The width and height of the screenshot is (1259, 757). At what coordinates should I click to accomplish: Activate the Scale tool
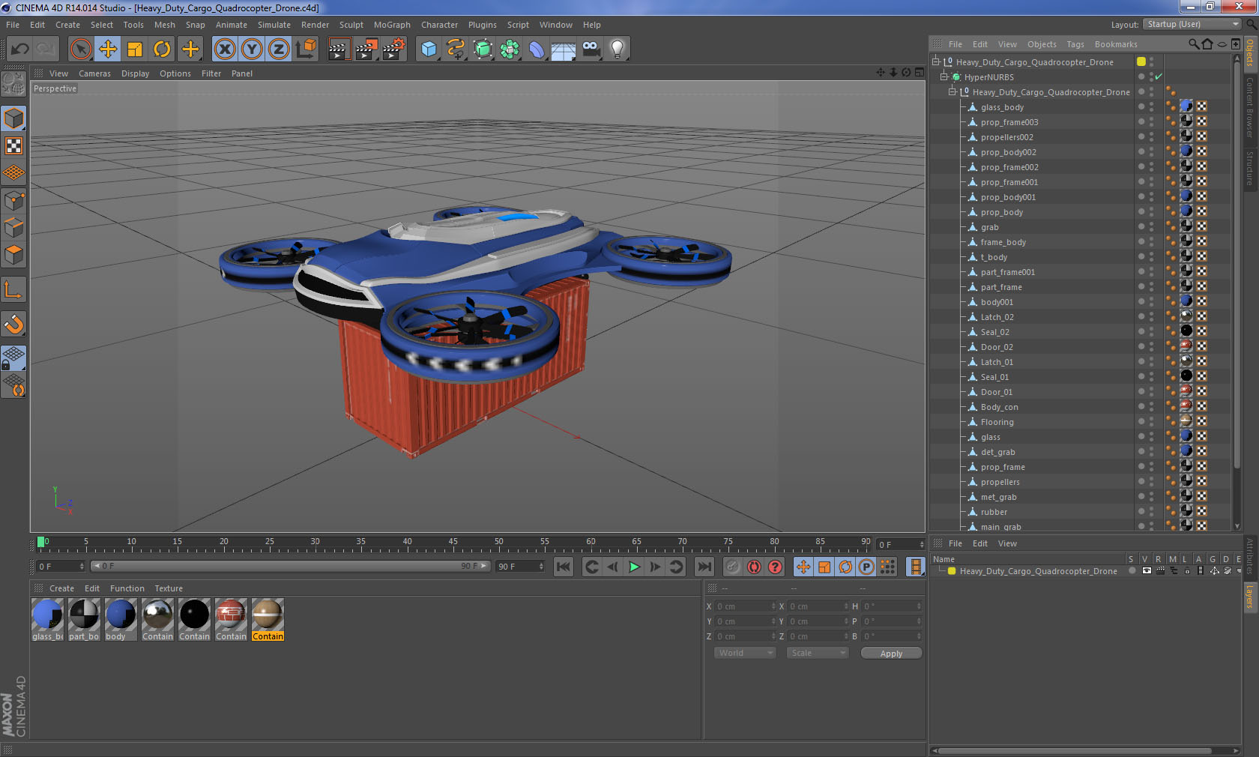[135, 49]
